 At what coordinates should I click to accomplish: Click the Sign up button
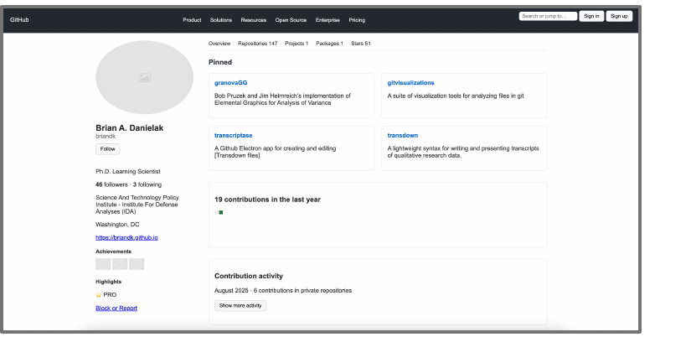click(x=619, y=16)
